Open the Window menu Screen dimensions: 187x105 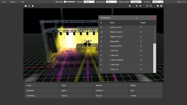click(x=13, y=2)
